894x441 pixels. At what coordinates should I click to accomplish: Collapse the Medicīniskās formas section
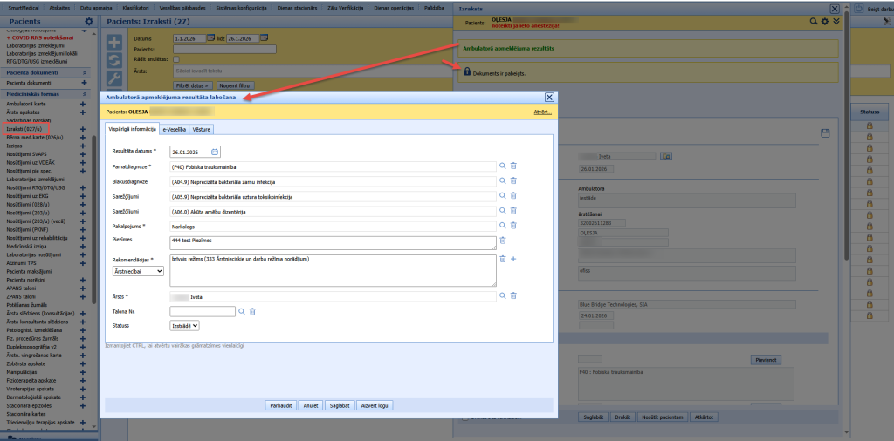click(x=85, y=94)
